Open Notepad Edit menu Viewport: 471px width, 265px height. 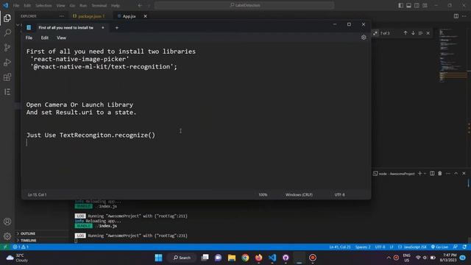[45, 38]
